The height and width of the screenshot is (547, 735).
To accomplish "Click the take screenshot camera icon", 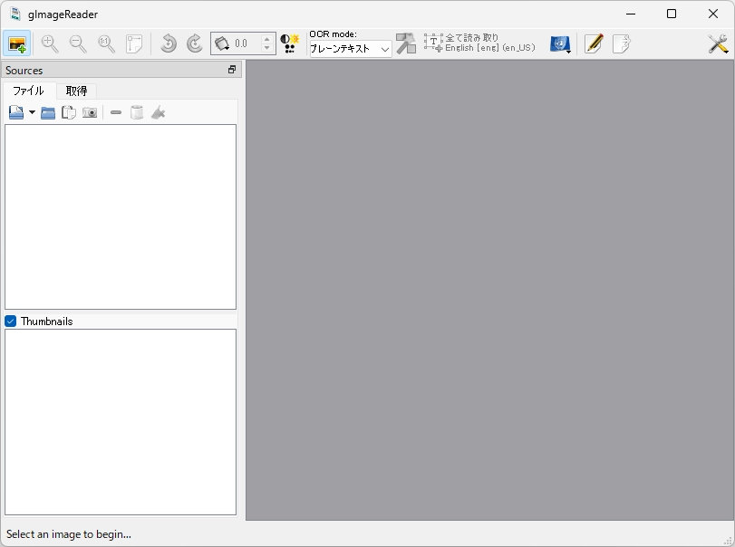I will (90, 113).
